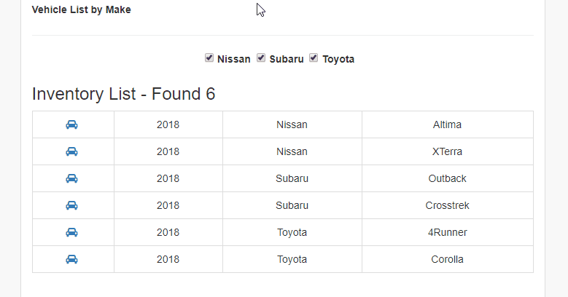568x297 pixels.
Task: Select the 4Runner model cell
Action: pos(448,232)
